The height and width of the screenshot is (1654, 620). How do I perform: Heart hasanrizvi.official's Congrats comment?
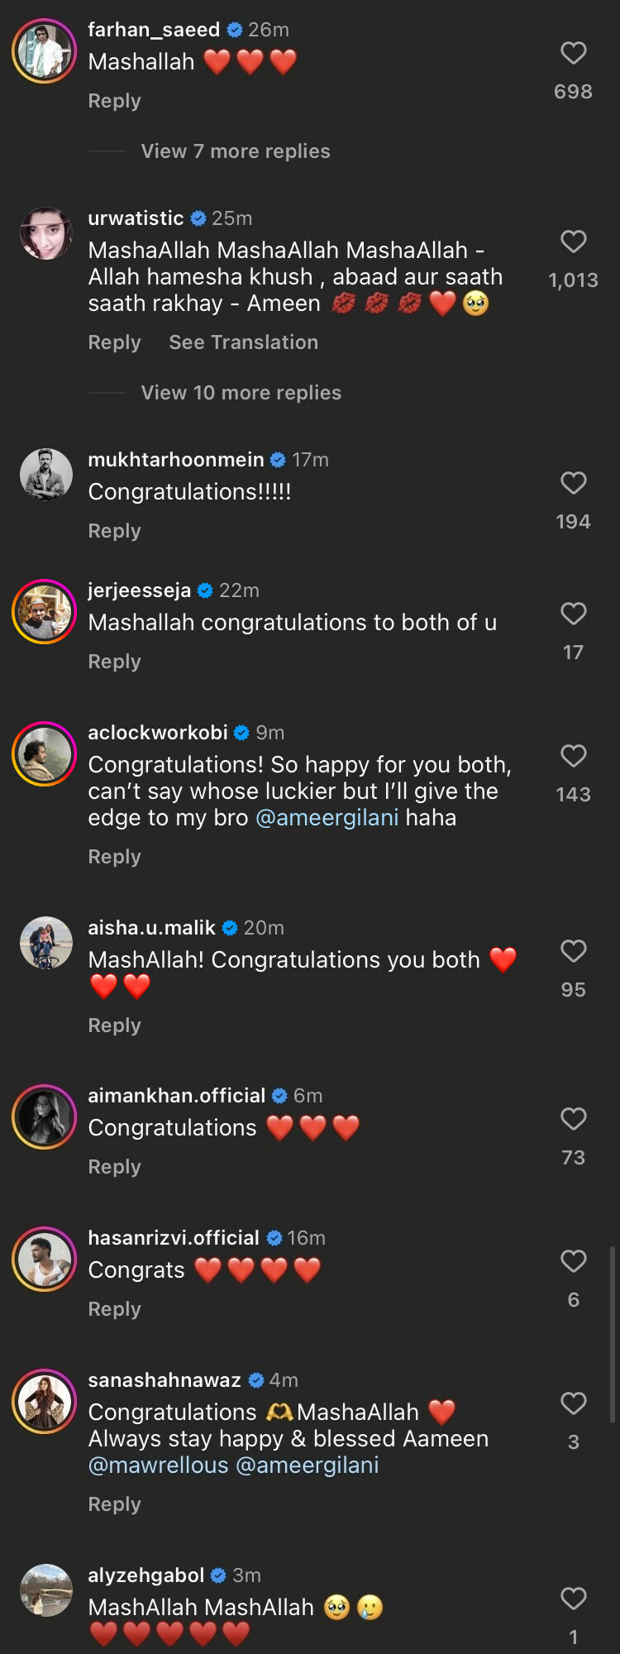tap(573, 1261)
